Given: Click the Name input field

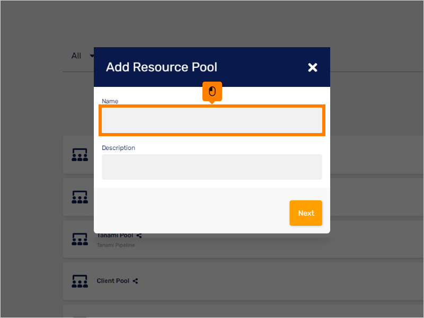Looking at the screenshot, I should [x=212, y=120].
